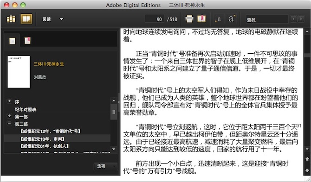This screenshot has height=182, width=311.
Task: Select the book title 三体III·死神永生
Action: pyautogui.click(x=49, y=64)
